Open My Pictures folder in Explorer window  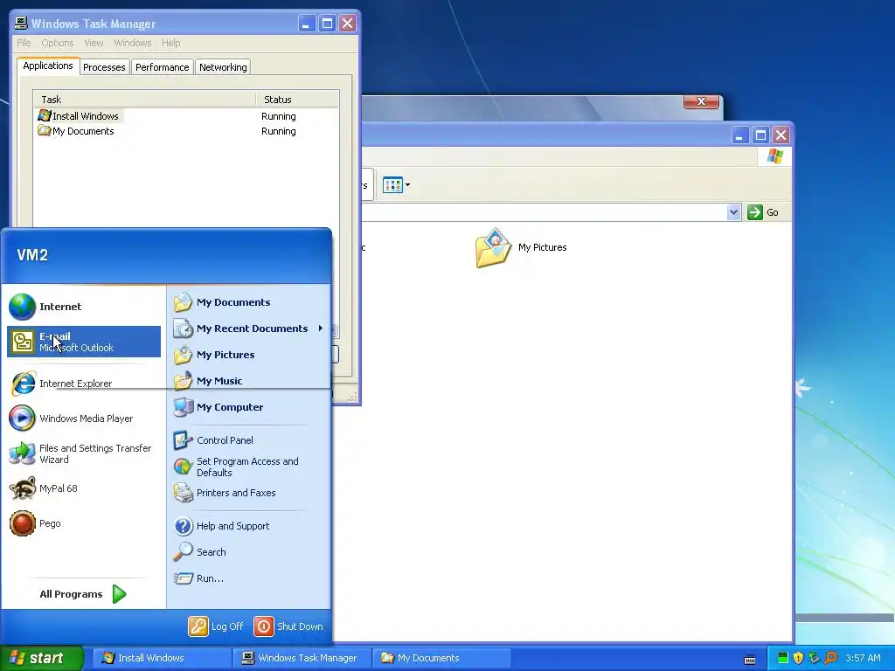(521, 247)
